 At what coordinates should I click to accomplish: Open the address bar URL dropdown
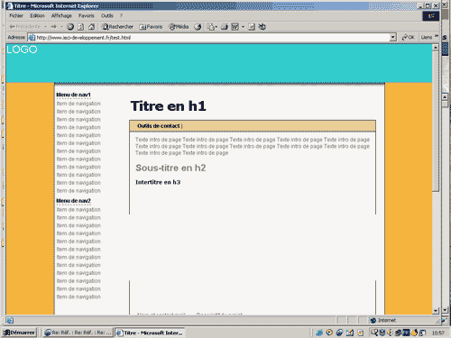point(393,37)
